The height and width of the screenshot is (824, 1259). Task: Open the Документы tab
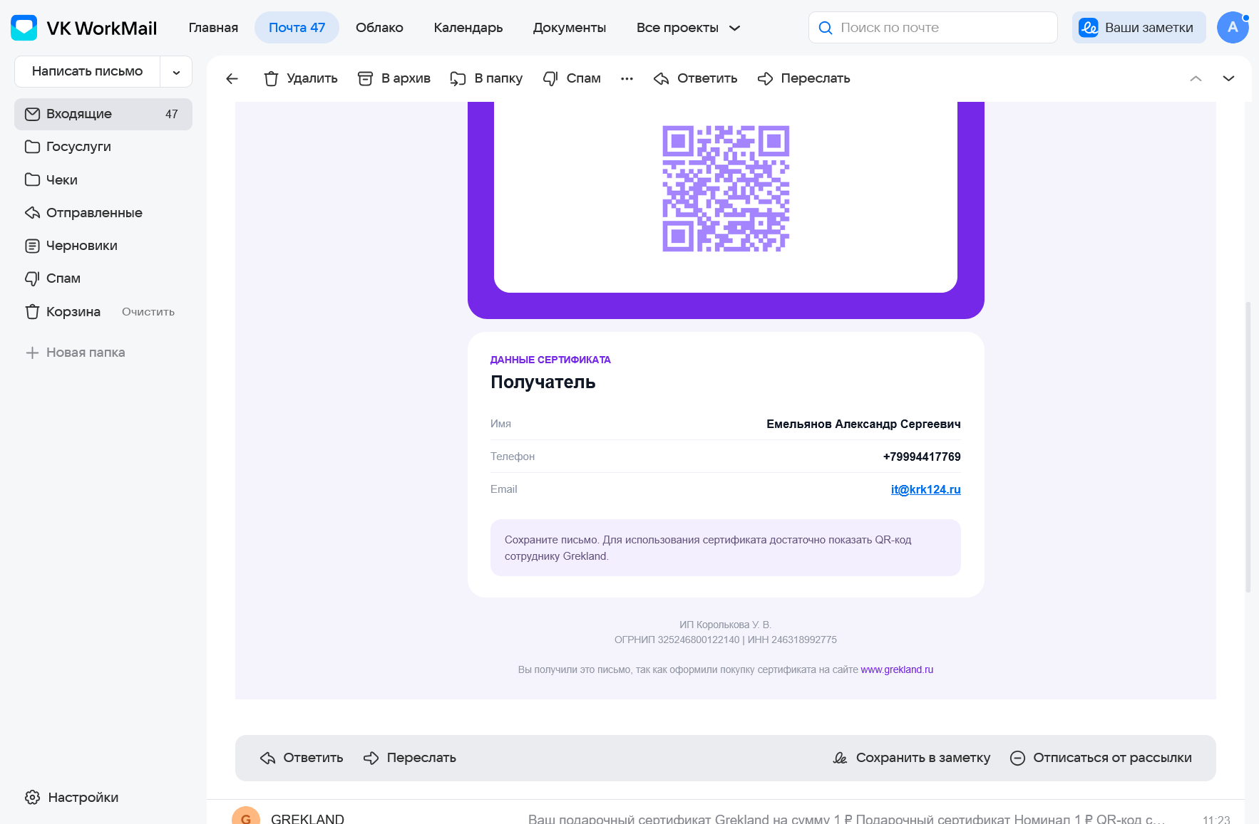[x=570, y=28]
